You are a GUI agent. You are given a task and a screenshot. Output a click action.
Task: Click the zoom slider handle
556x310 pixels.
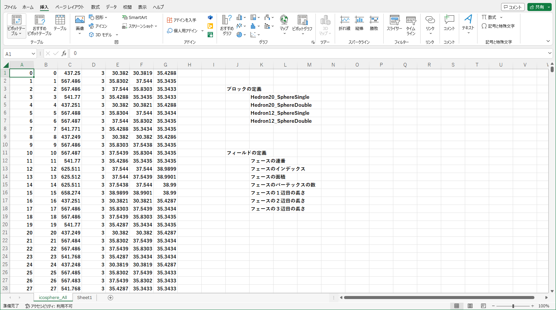(x=513, y=306)
